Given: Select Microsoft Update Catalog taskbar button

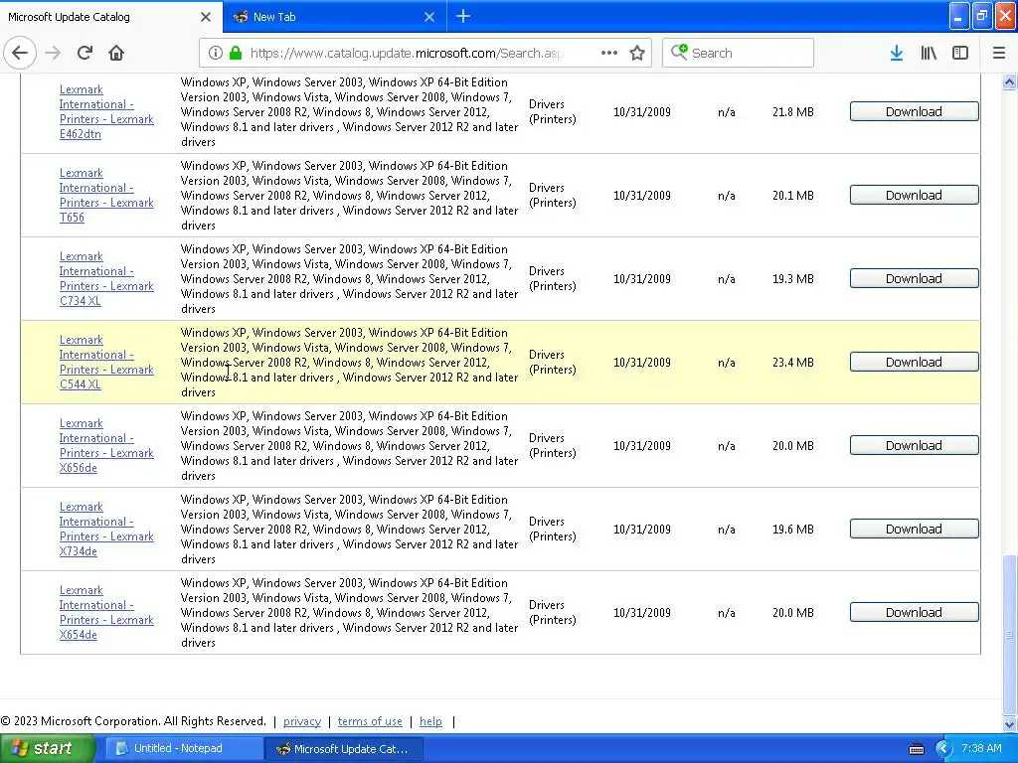Looking at the screenshot, I should click(x=344, y=749).
